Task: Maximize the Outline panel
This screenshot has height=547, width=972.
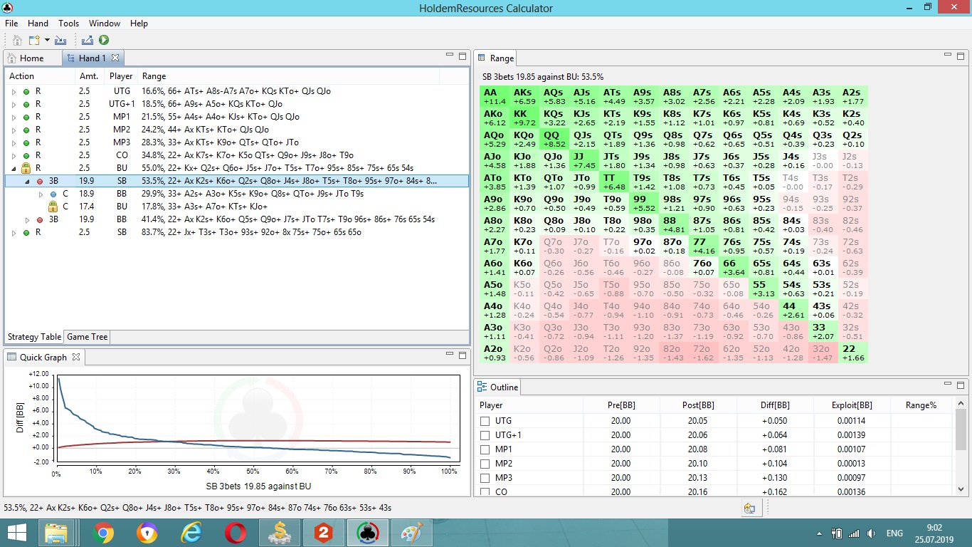Action: click(x=960, y=385)
